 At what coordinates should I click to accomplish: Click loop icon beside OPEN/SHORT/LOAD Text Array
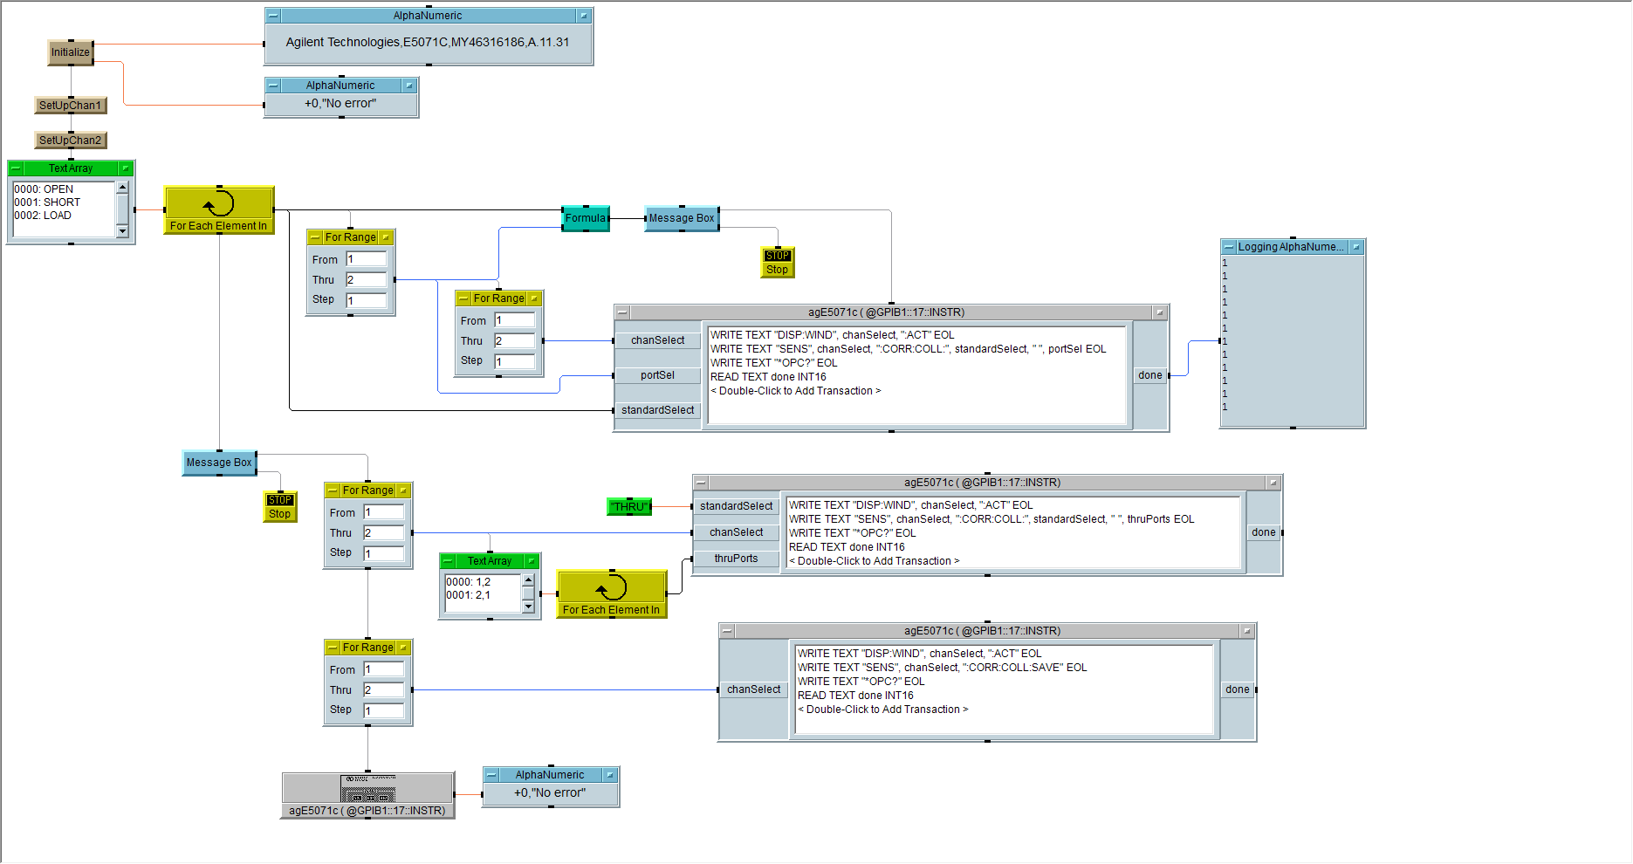[219, 209]
